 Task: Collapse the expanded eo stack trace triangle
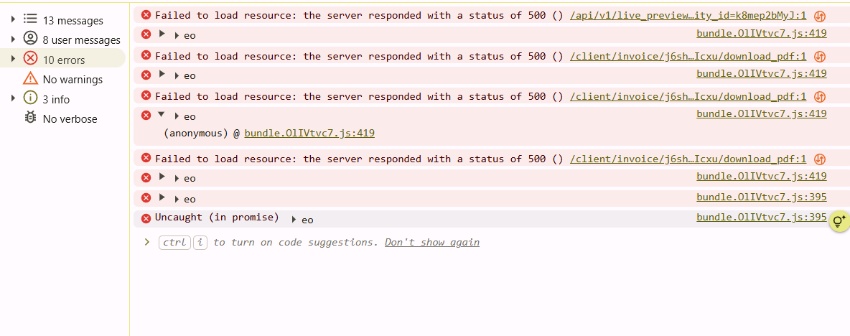pyautogui.click(x=162, y=115)
